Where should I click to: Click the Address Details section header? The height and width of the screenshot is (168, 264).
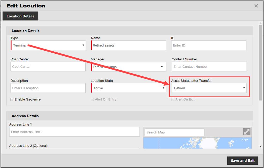[130, 116]
